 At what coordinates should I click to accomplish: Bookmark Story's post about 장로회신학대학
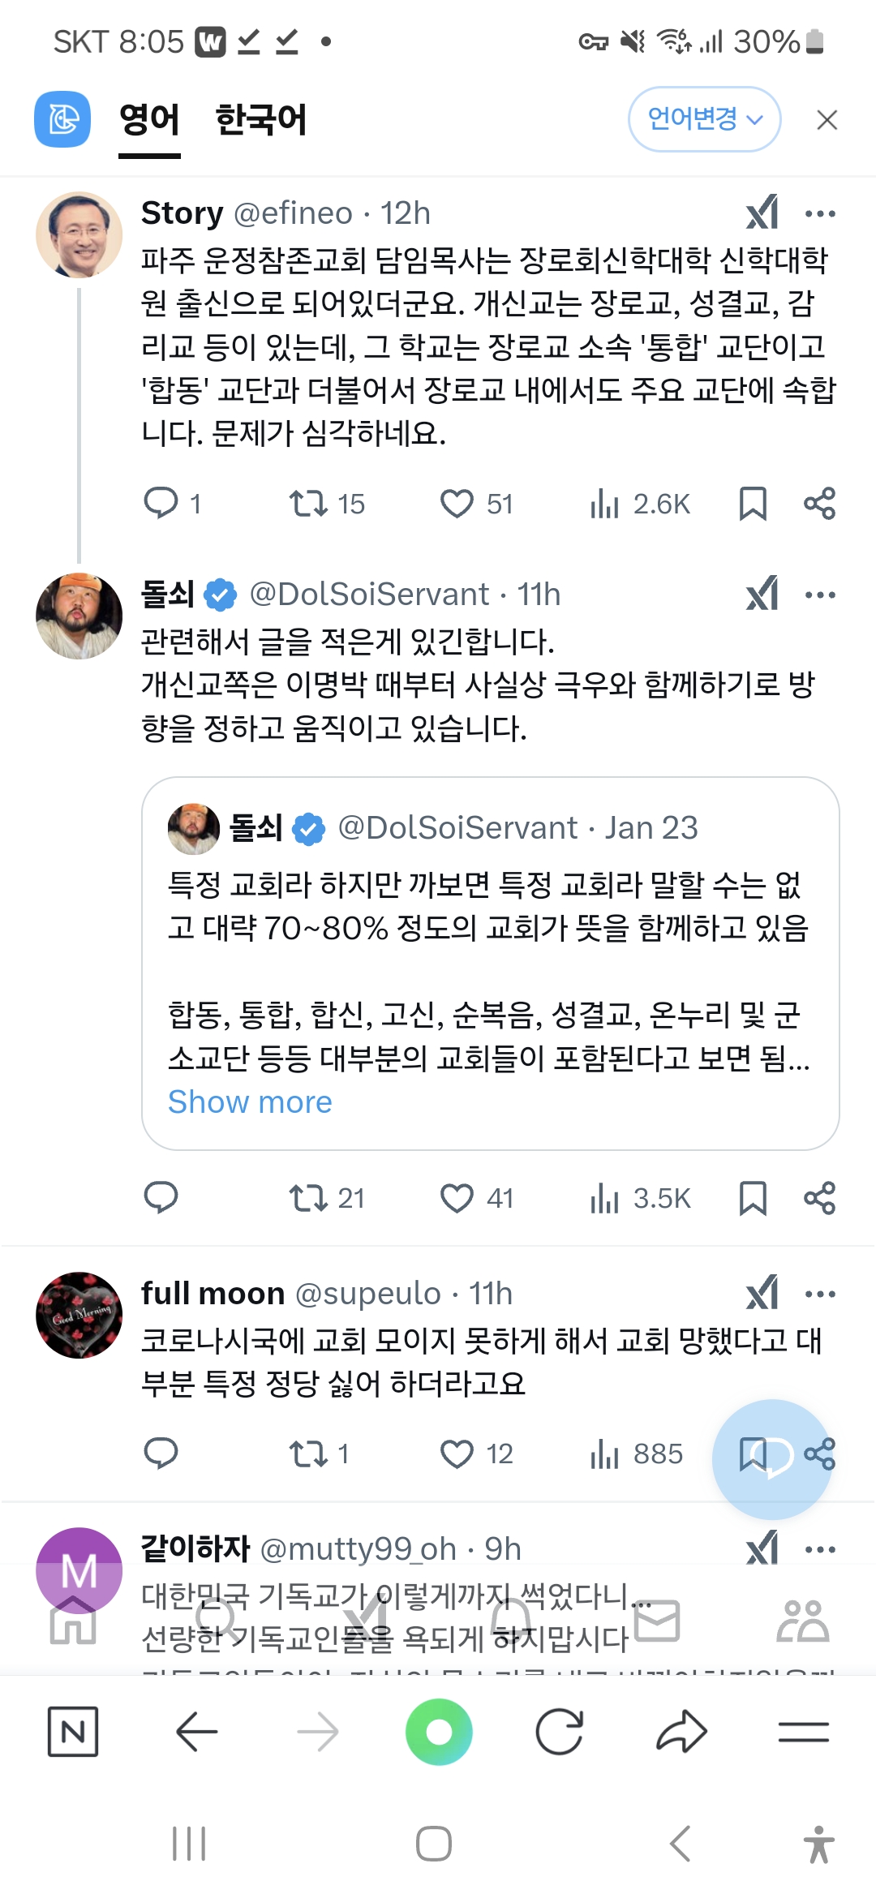pos(753,504)
